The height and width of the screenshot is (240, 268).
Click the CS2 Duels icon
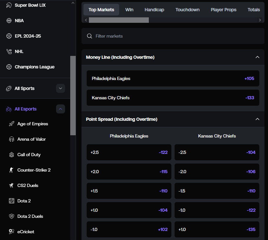12,185
